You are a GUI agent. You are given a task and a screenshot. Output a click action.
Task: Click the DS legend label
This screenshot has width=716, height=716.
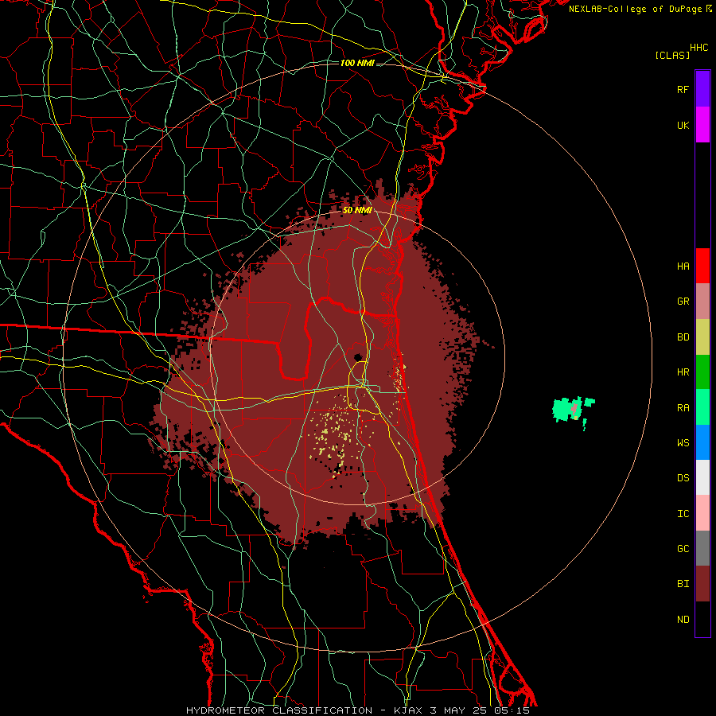point(683,478)
